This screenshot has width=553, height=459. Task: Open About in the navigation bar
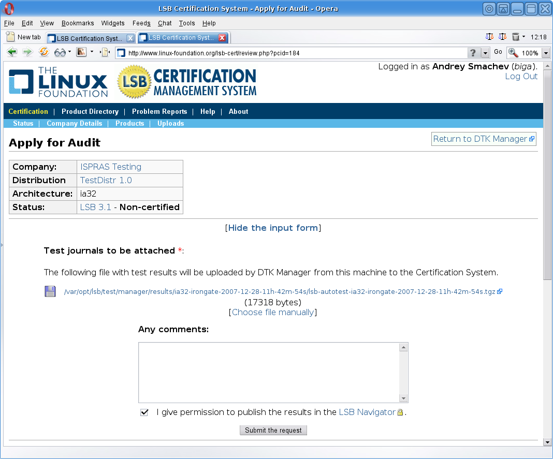238,111
